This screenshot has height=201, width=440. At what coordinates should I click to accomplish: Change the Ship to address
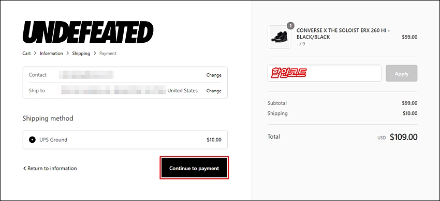click(214, 91)
